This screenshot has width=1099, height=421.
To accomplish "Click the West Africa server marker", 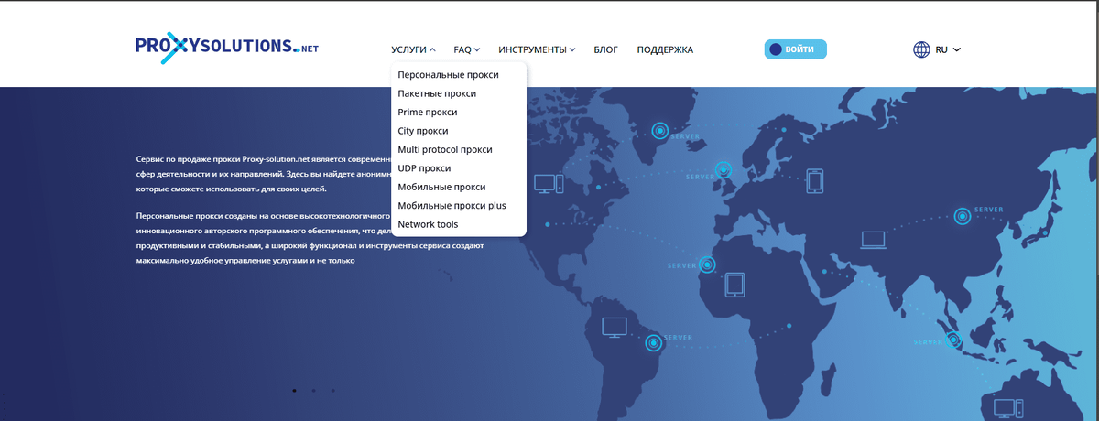I will coord(707,264).
